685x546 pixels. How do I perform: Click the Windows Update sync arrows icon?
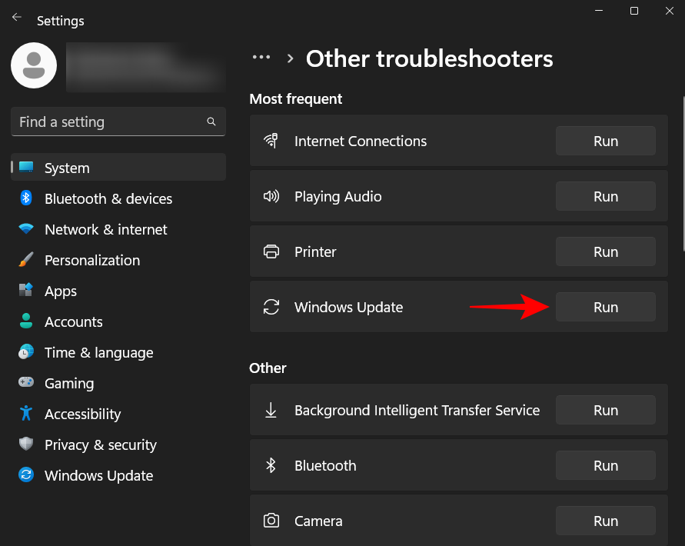(x=271, y=307)
